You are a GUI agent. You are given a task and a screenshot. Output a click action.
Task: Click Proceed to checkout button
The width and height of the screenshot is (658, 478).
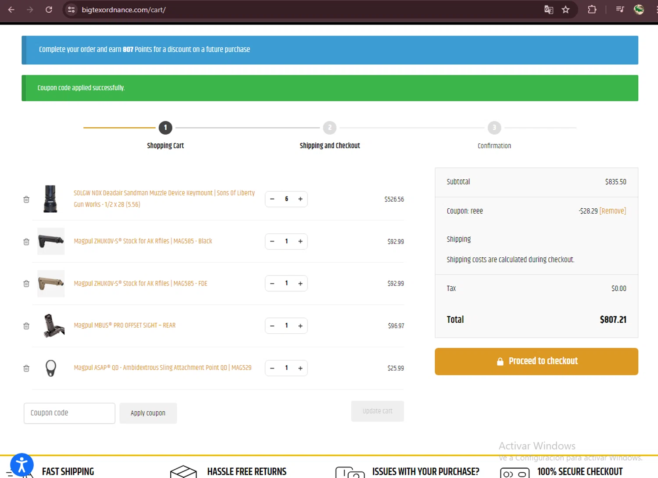536,361
